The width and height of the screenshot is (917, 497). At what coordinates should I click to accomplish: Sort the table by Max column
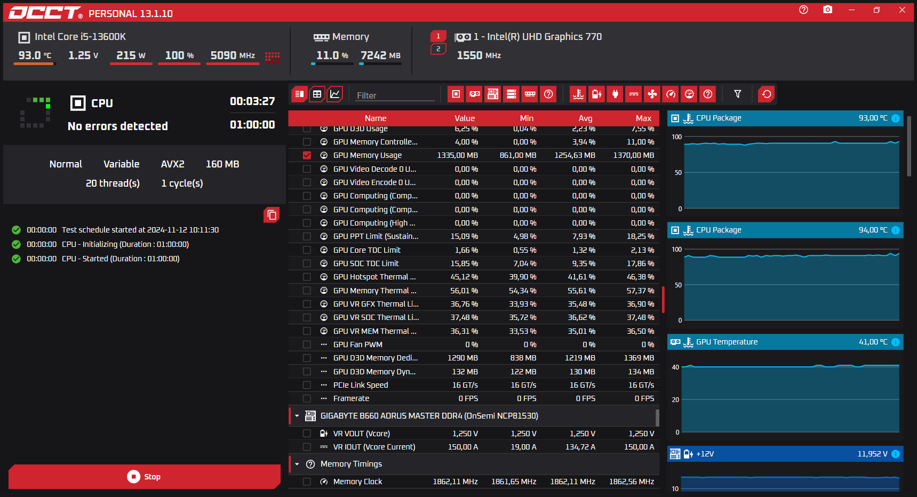[x=643, y=118]
